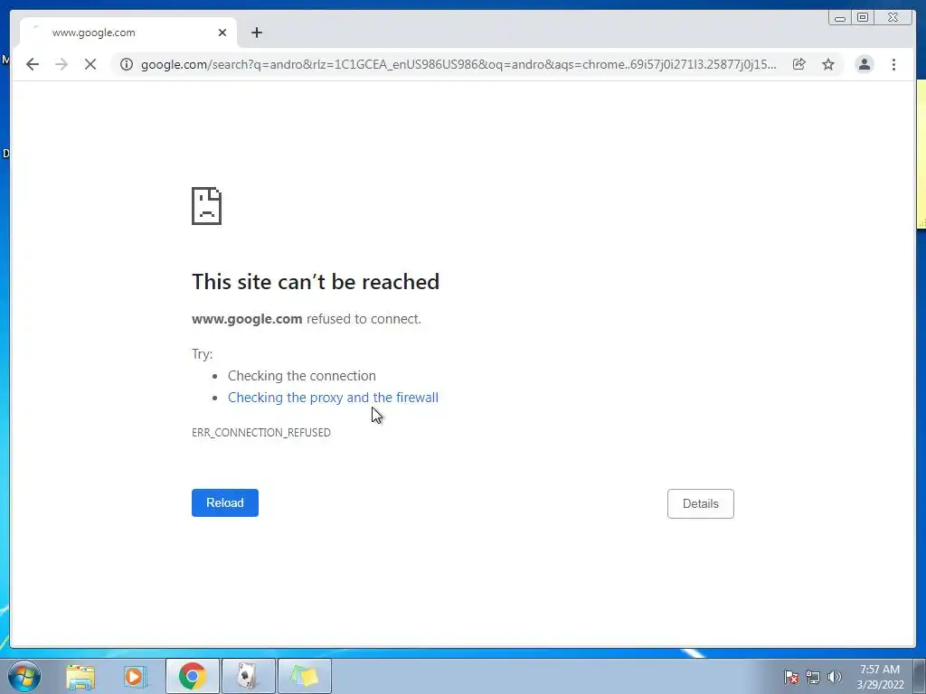
Task: Open Checking the proxy and firewall link
Action: pos(333,398)
